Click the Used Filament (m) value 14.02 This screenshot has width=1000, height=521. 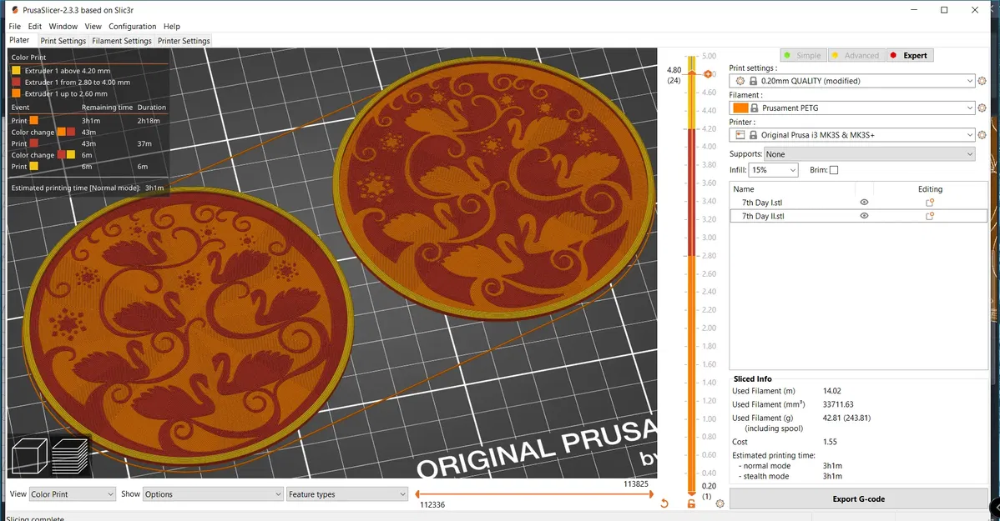coord(831,391)
